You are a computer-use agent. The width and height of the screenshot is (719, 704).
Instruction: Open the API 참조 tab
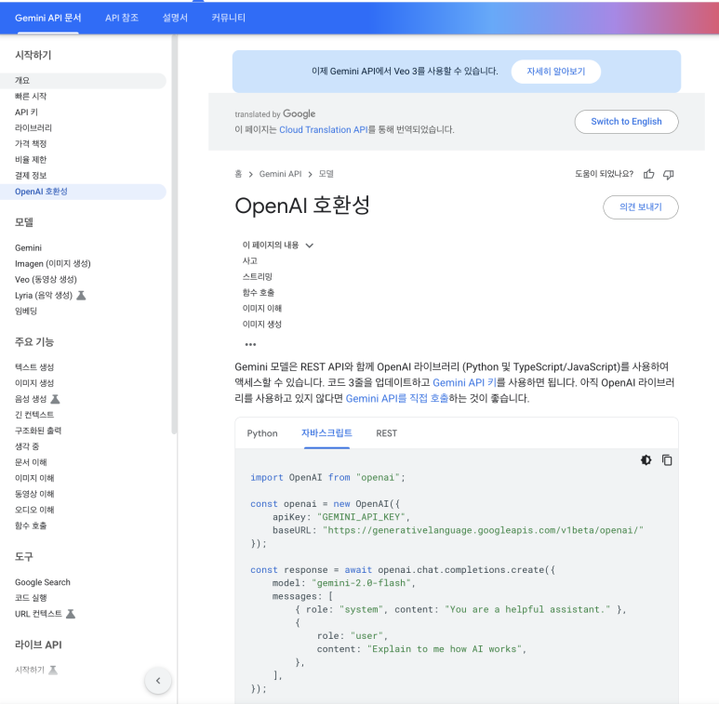122,18
